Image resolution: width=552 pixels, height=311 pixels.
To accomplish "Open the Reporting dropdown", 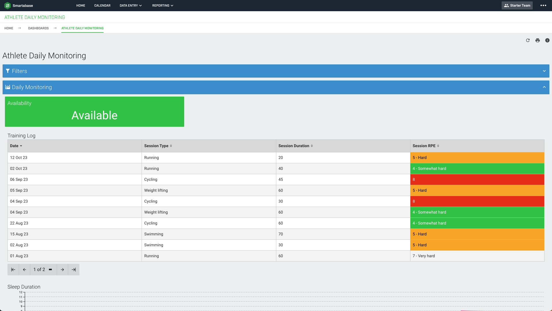I will click(x=163, y=5).
